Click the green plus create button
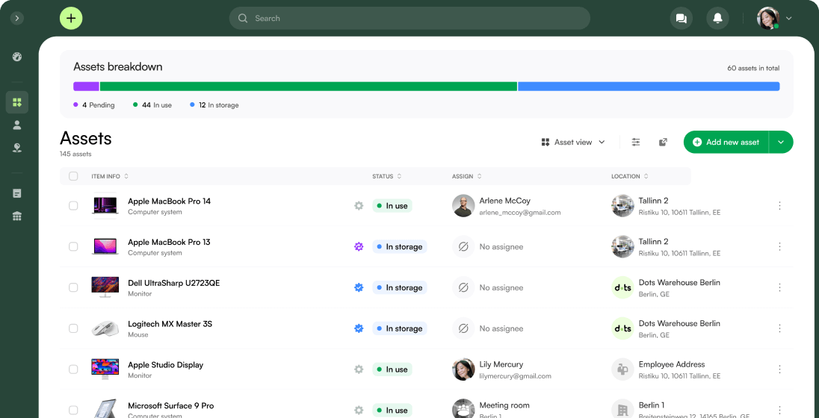This screenshot has width=819, height=418. pyautogui.click(x=71, y=18)
